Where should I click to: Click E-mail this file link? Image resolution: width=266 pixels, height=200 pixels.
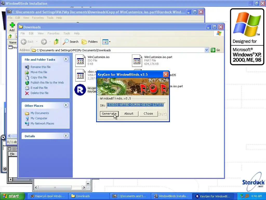(39, 88)
